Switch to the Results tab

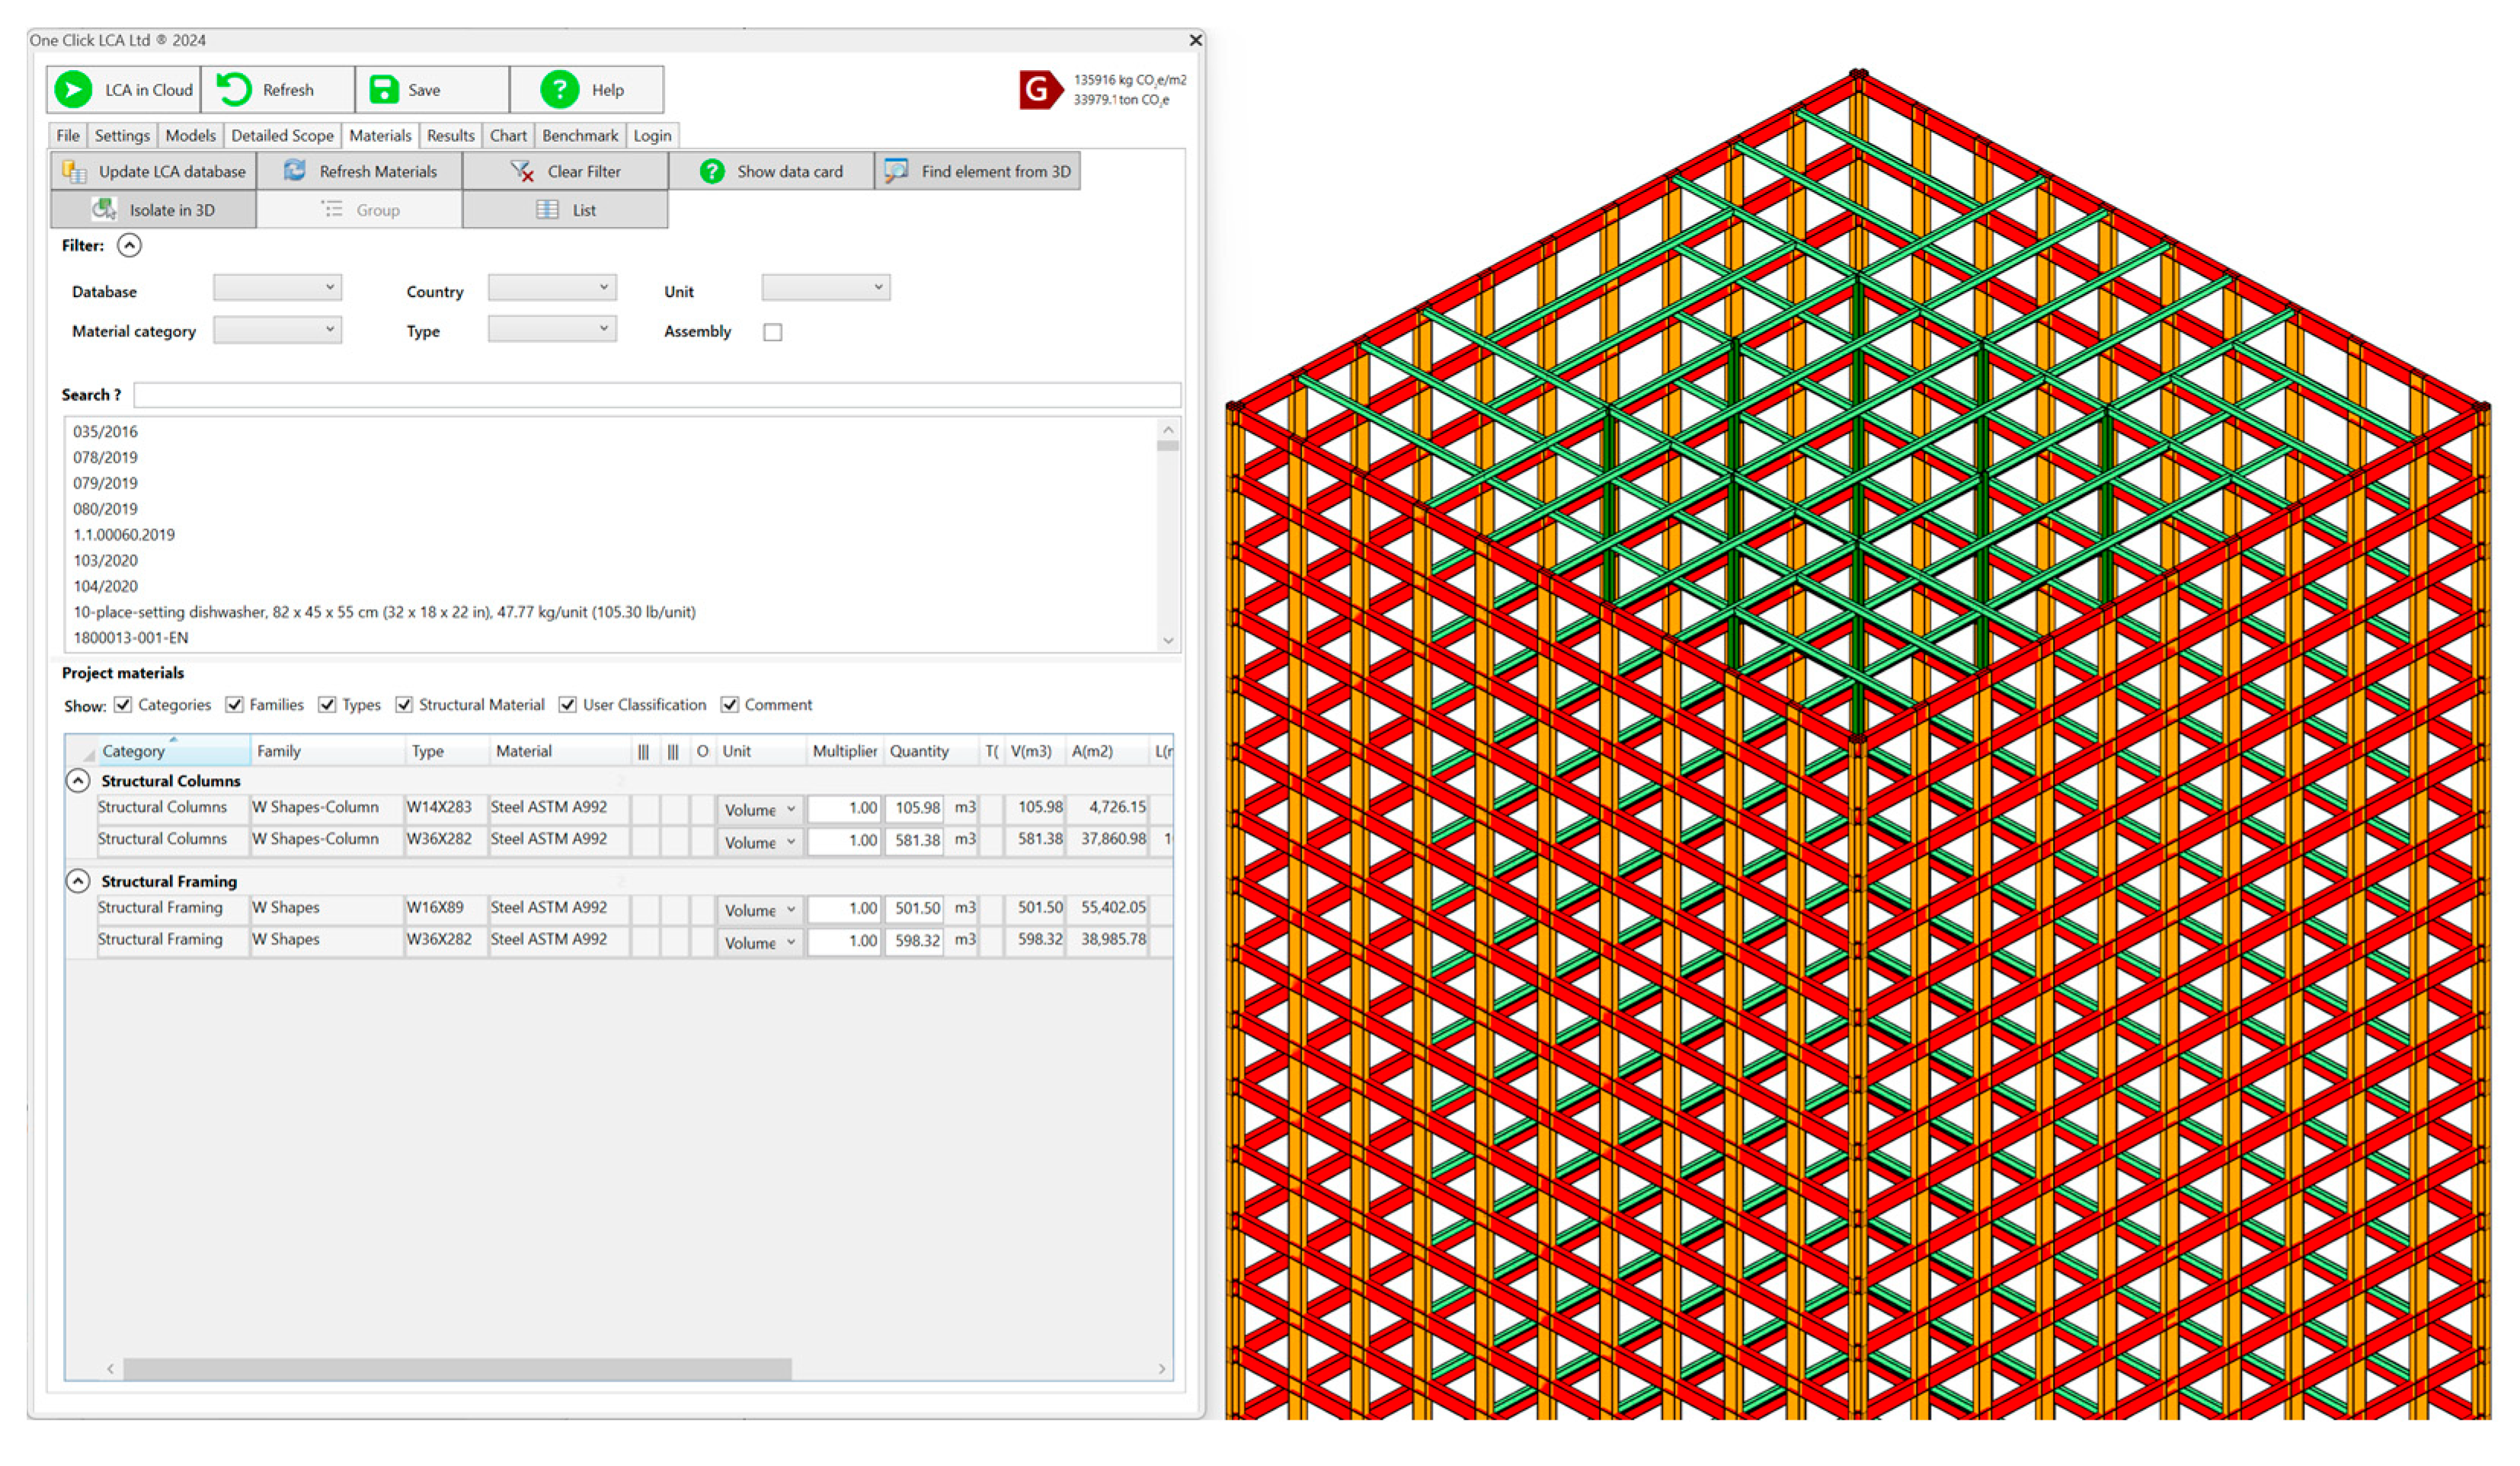tap(450, 136)
